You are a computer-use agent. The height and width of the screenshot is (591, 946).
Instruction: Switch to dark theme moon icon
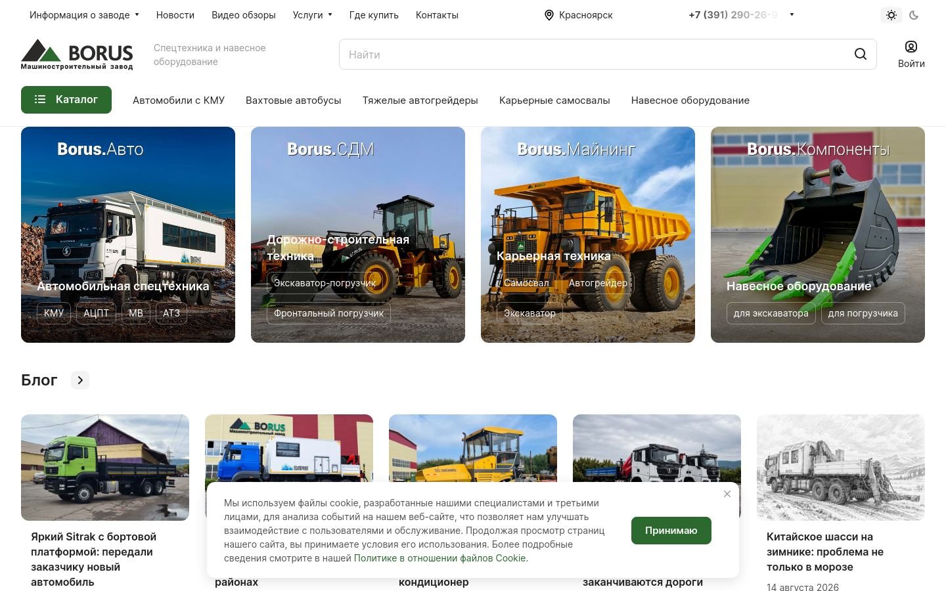tap(914, 15)
